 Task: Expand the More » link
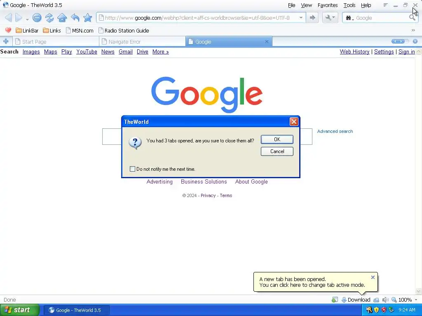pyautogui.click(x=161, y=51)
